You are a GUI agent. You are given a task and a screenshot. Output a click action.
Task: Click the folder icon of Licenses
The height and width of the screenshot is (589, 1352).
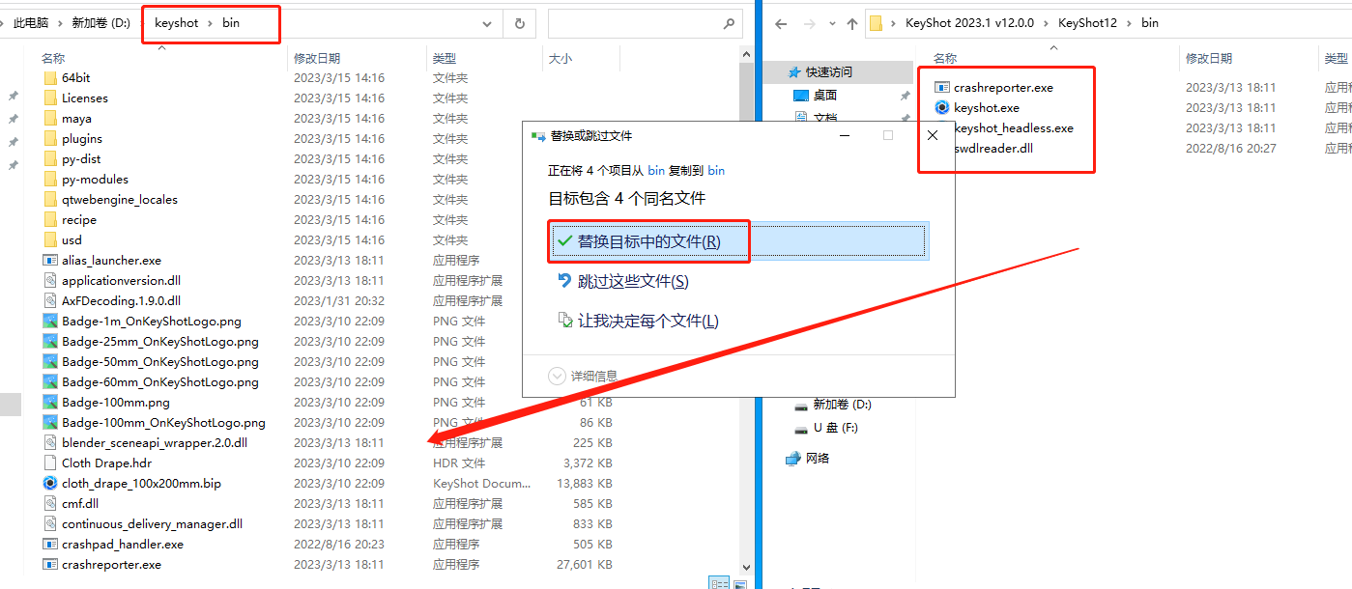point(51,98)
